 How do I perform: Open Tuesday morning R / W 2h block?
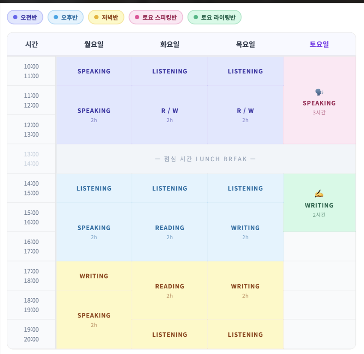[x=170, y=115]
